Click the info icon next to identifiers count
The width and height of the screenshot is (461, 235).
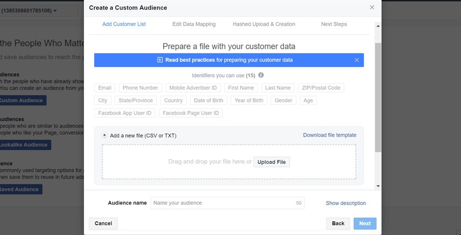click(261, 75)
